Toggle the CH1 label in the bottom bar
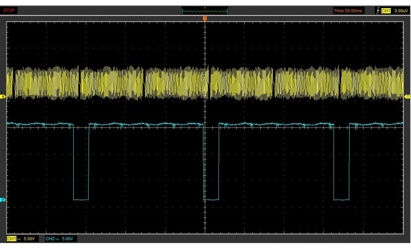411x249 pixels. pos(12,238)
